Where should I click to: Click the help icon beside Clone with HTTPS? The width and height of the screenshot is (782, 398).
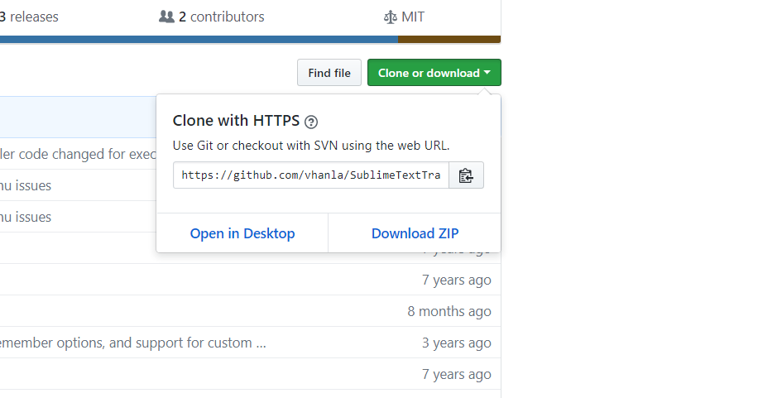(311, 122)
